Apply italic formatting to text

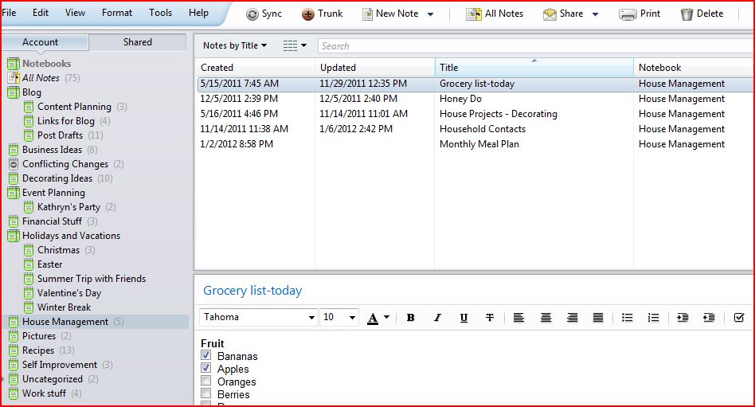[x=436, y=318]
